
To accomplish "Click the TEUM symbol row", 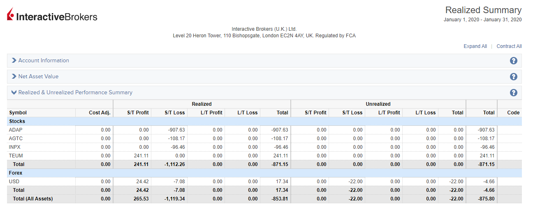I will (16, 156).
